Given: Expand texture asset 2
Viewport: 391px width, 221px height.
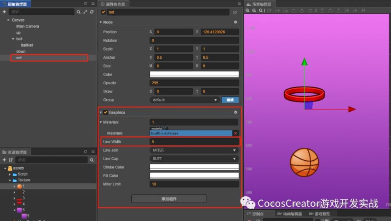Looking at the screenshot, I should [x=14, y=192].
